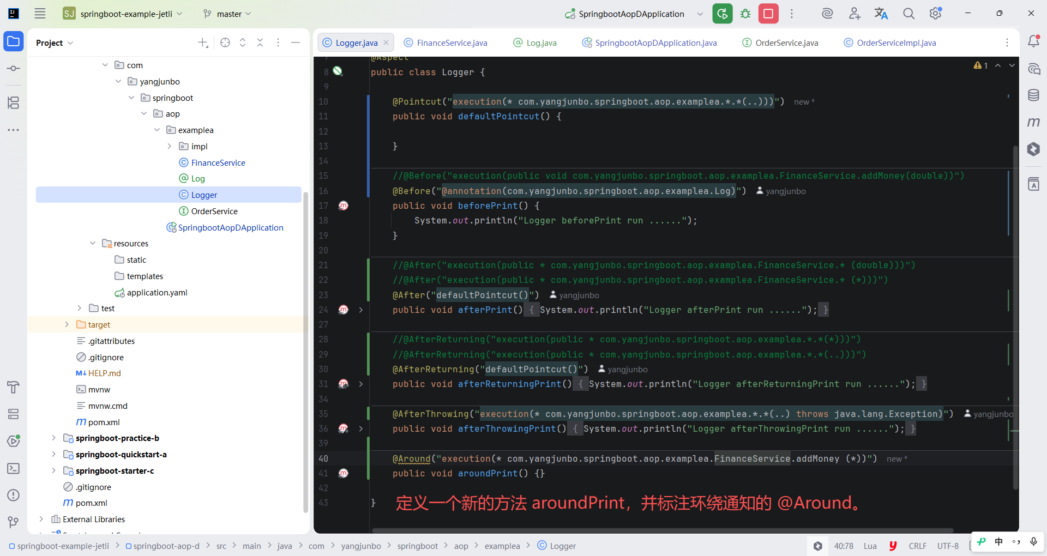This screenshot has width=1047, height=556.
Task: Show more tool windows ellipsis
Action: [x=14, y=130]
